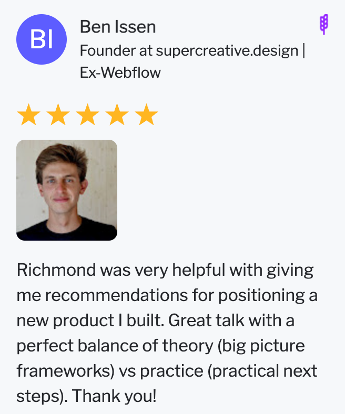Click the Ex-Webflow text
The width and height of the screenshot is (345, 414).
pos(120,73)
